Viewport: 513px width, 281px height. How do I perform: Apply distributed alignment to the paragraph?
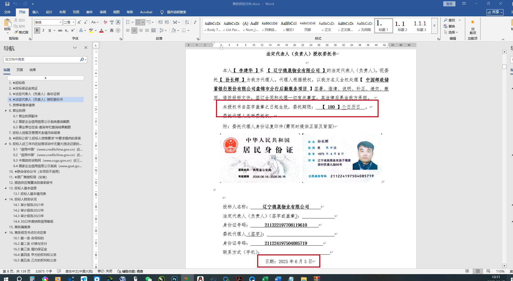tap(153, 30)
